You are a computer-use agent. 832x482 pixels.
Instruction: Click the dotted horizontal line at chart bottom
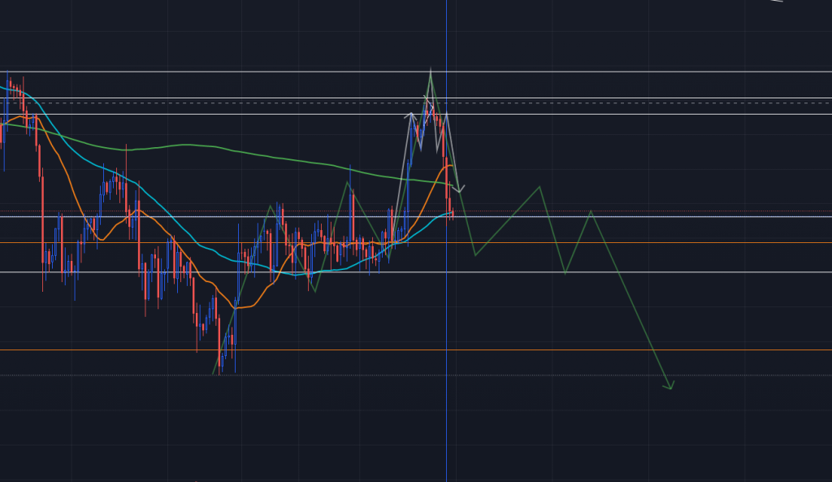487,375
